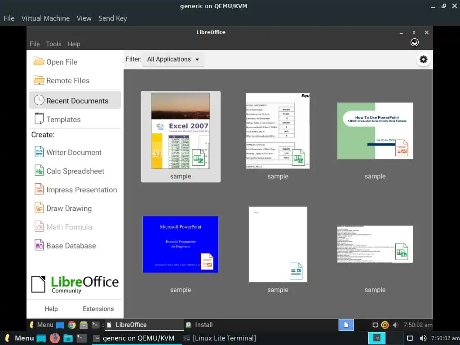Open the terminal from the guest taskbar
Screen dimensions: 460x345
click(x=95, y=325)
